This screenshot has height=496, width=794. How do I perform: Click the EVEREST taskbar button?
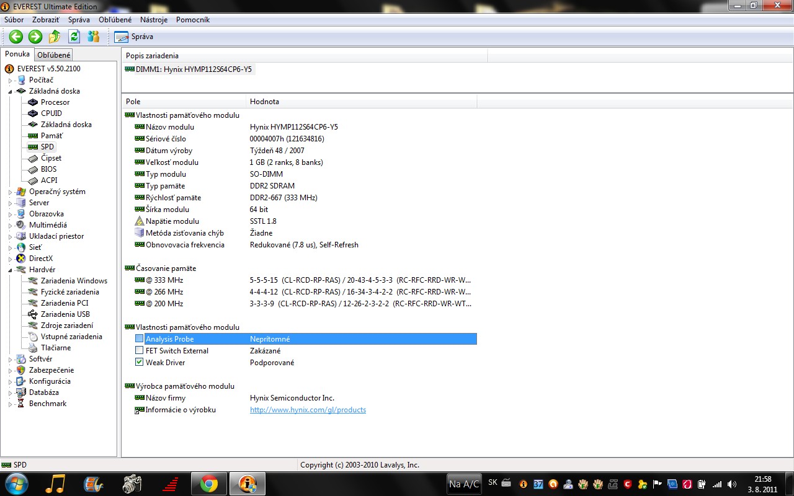tap(248, 484)
